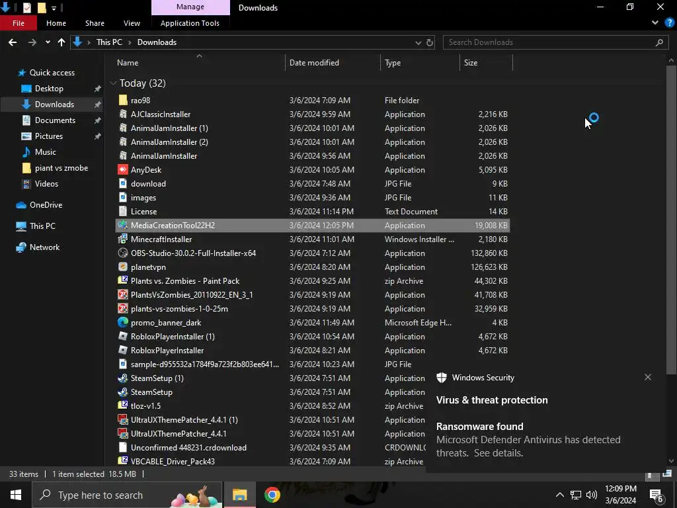
Task: Select This PC in sidebar
Action: (x=42, y=226)
